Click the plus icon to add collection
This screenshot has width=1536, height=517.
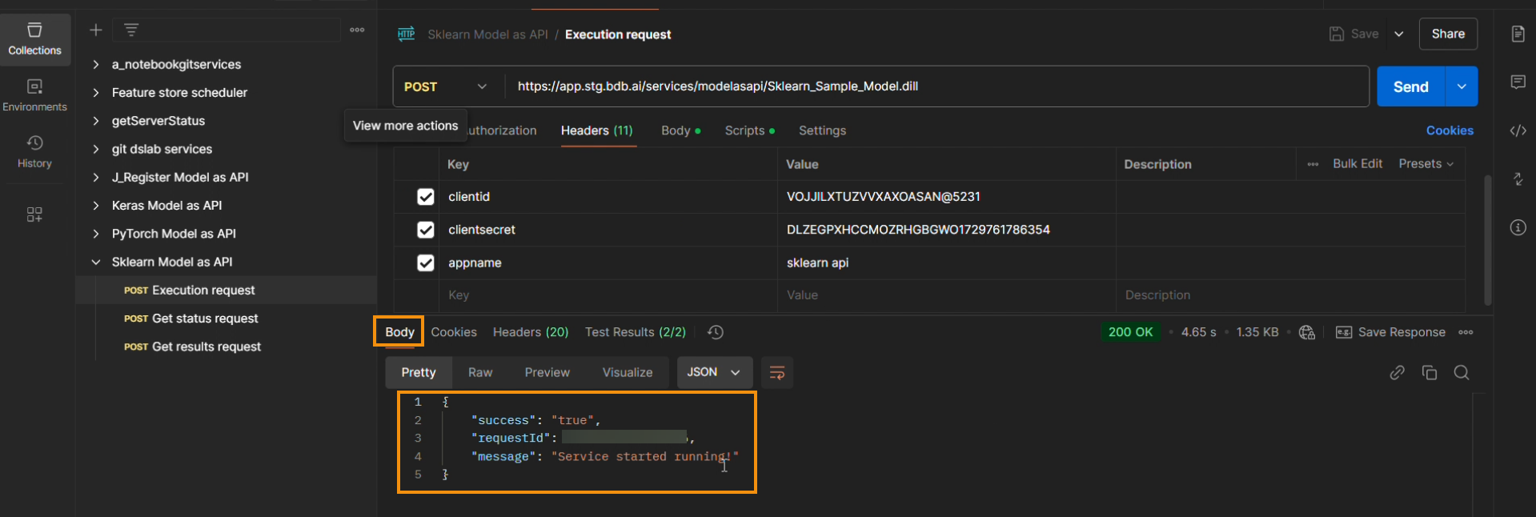pyautogui.click(x=96, y=30)
